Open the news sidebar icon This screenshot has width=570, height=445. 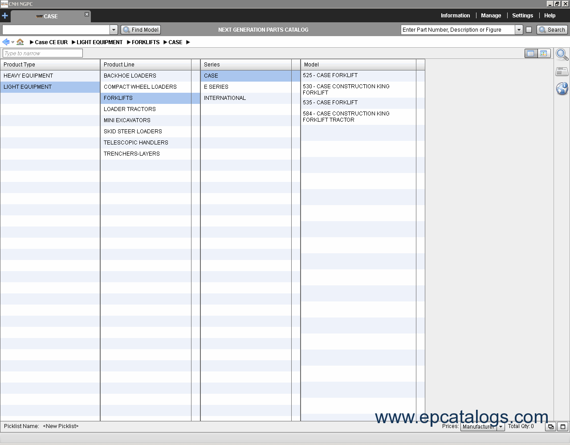click(562, 71)
